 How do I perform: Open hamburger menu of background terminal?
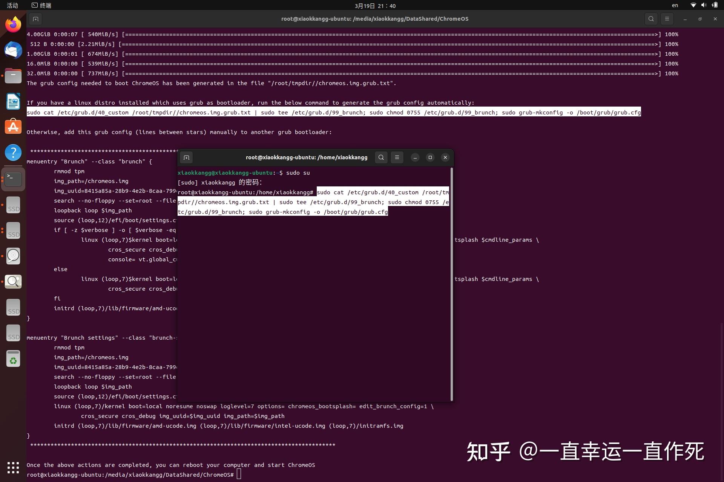click(x=667, y=19)
